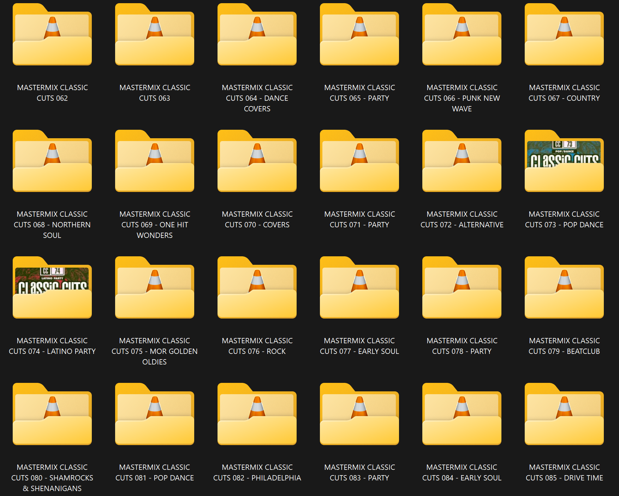Select the 081 Pop Dance folder icon
The image size is (619, 496).
tap(155, 414)
